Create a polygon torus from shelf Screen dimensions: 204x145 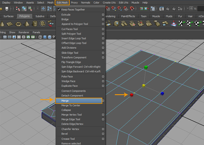pos(18,24)
